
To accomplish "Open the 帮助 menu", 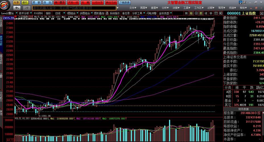I will (x=243, y=8).
